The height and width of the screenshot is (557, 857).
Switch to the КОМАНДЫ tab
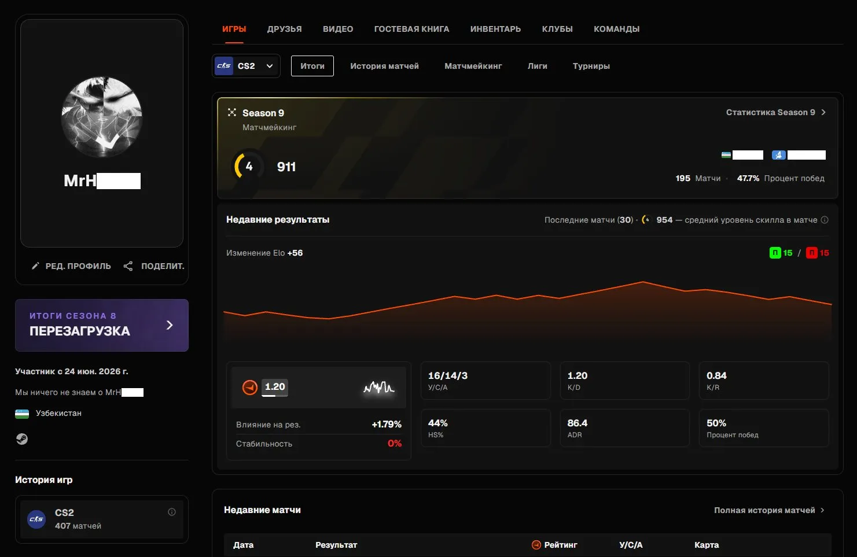tap(617, 29)
